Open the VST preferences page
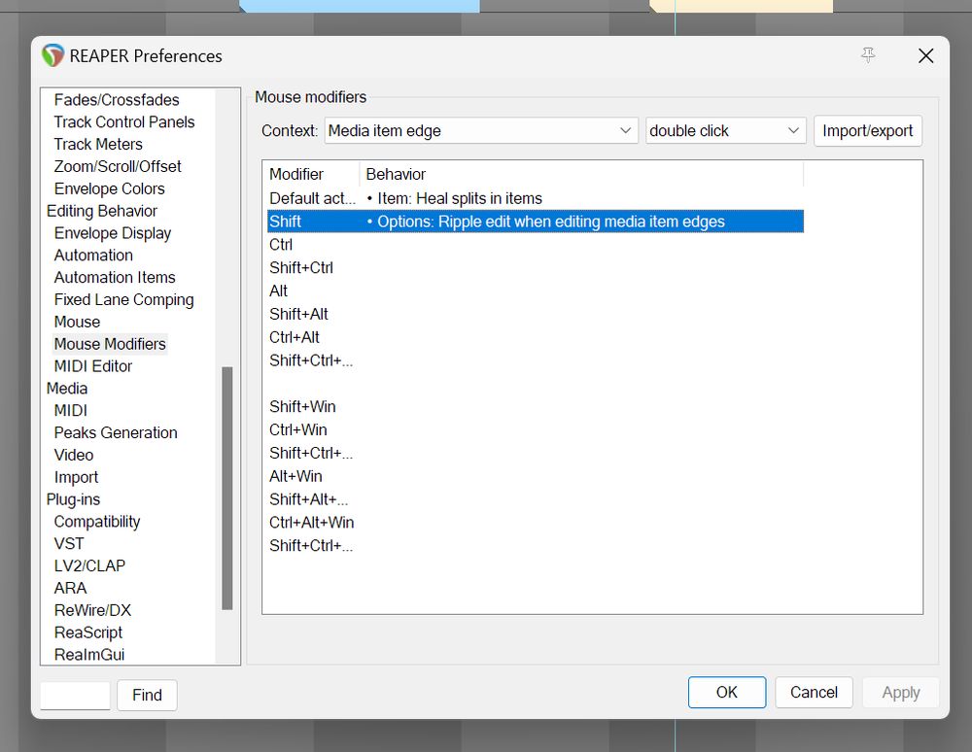Image resolution: width=972 pixels, height=752 pixels. coord(69,544)
